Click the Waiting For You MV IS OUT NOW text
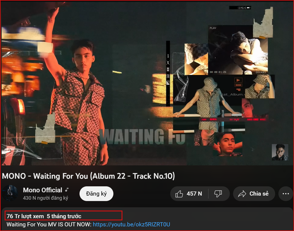 click(x=49, y=224)
